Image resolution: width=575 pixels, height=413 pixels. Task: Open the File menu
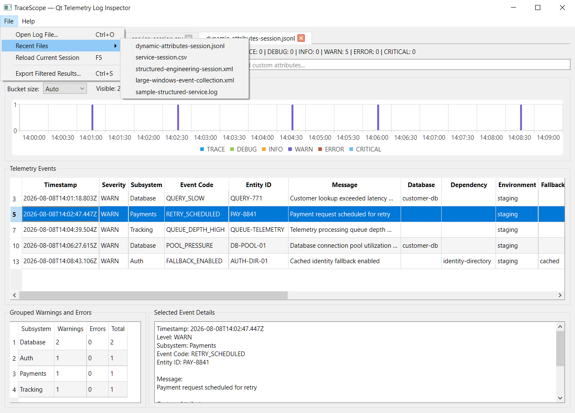tap(9, 21)
